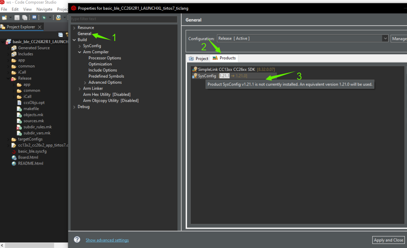Select the iCall folder under Release
The height and width of the screenshot is (248, 407).
pos(27,96)
